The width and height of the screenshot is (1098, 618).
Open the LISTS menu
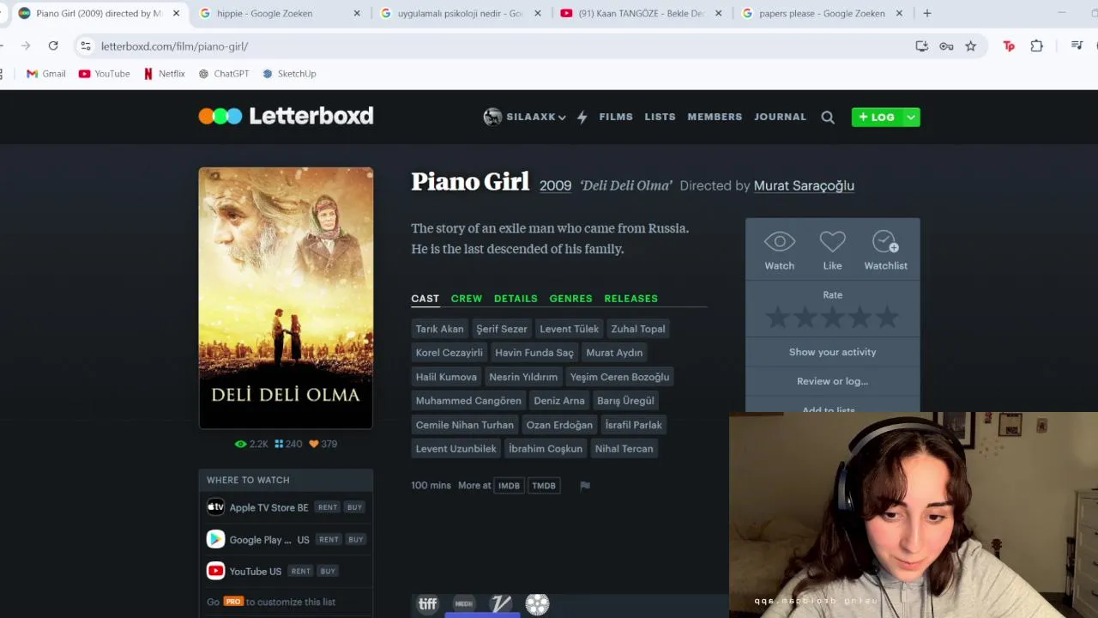660,117
